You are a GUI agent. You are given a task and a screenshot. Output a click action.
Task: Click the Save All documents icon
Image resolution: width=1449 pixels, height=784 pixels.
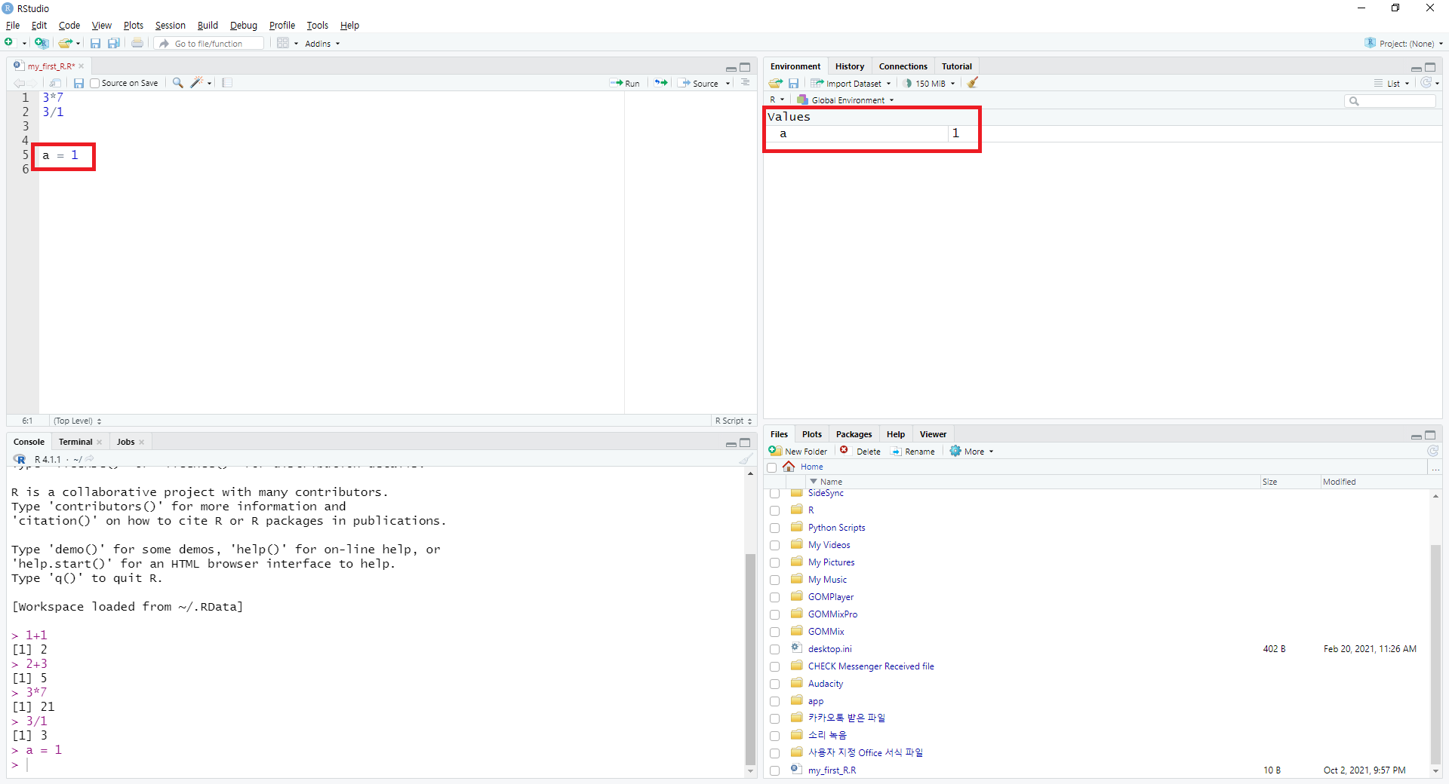pyautogui.click(x=114, y=43)
